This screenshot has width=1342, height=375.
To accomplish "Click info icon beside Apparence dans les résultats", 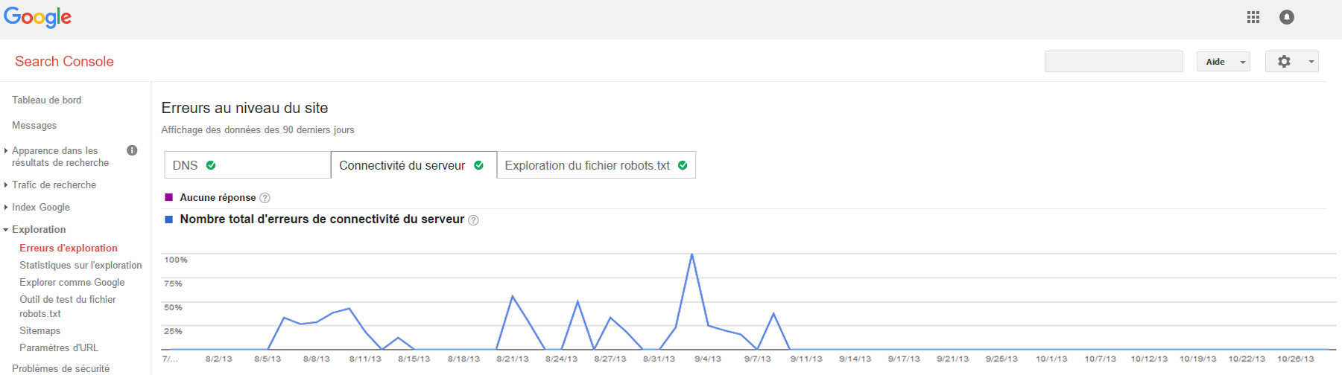I will click(132, 150).
